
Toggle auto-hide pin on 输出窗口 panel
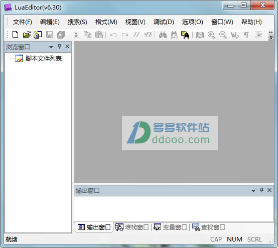pos(261,190)
